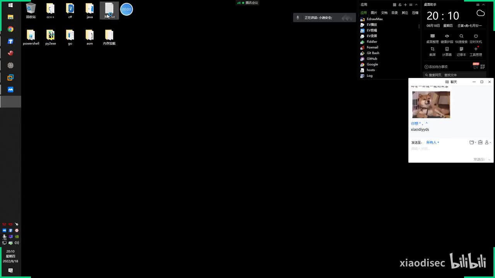
Task: Open the powershell folder on the desktop
Action: [x=31, y=37]
